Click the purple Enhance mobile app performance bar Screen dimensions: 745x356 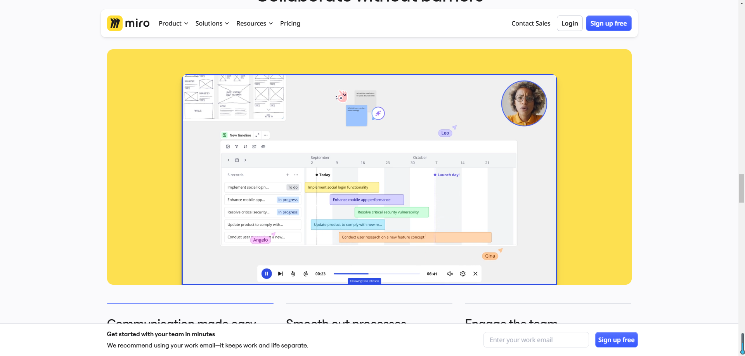(x=367, y=200)
